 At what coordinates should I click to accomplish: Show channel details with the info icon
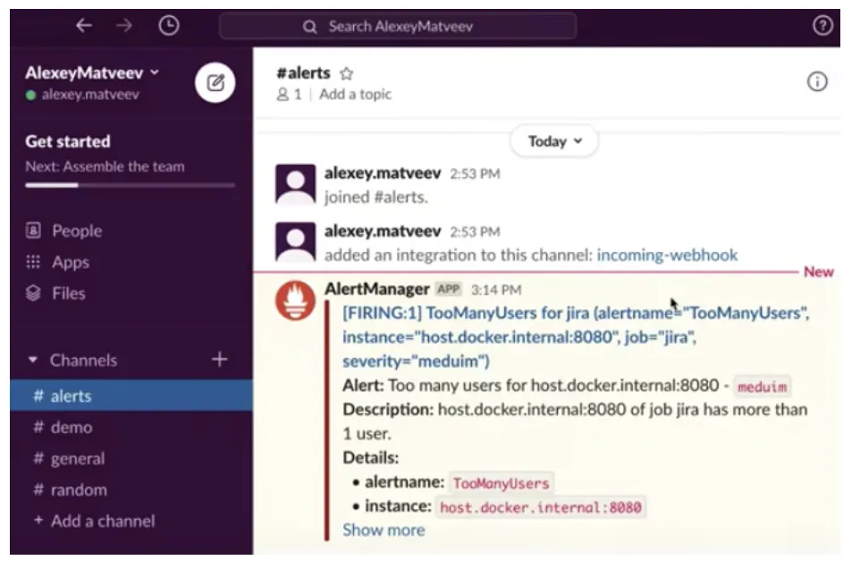click(817, 81)
